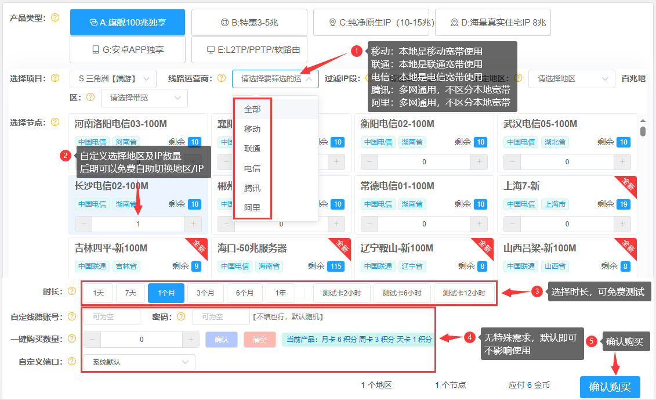Click help icon beside 密码 label

pos(181,316)
